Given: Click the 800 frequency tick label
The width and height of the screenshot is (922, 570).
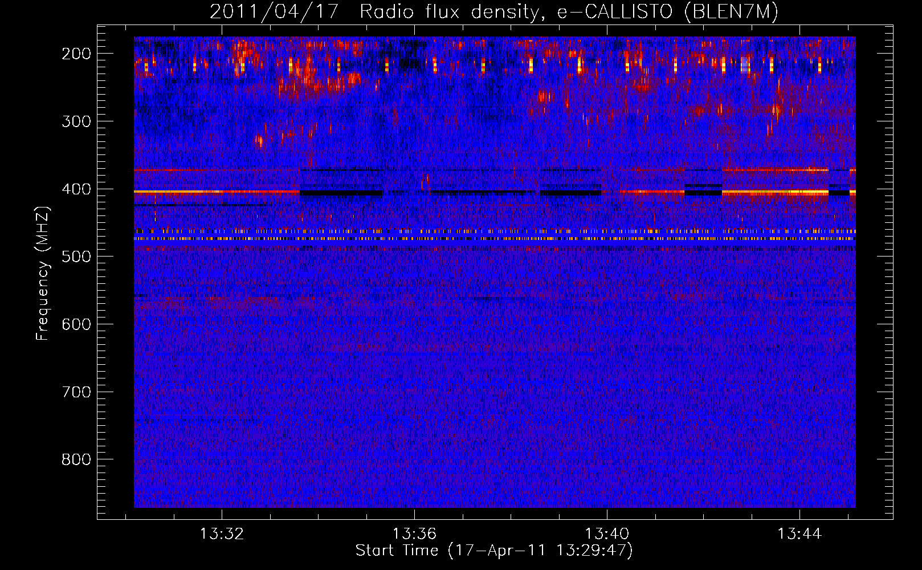Looking at the screenshot, I should pos(76,459).
